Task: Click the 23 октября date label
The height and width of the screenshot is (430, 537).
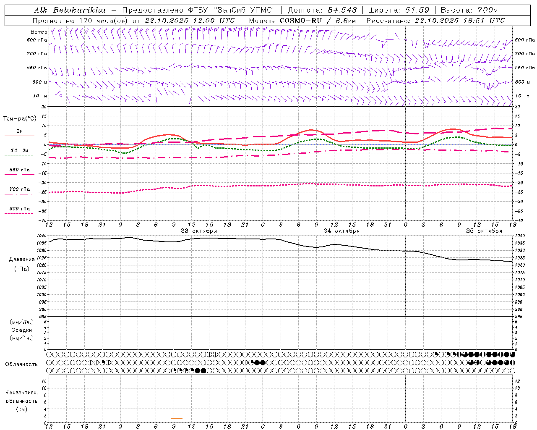Action: pos(199,231)
